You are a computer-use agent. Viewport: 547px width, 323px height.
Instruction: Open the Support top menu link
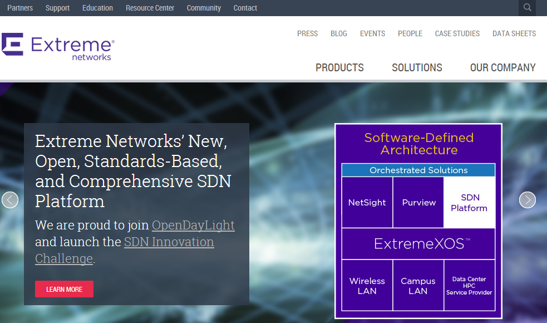(57, 8)
